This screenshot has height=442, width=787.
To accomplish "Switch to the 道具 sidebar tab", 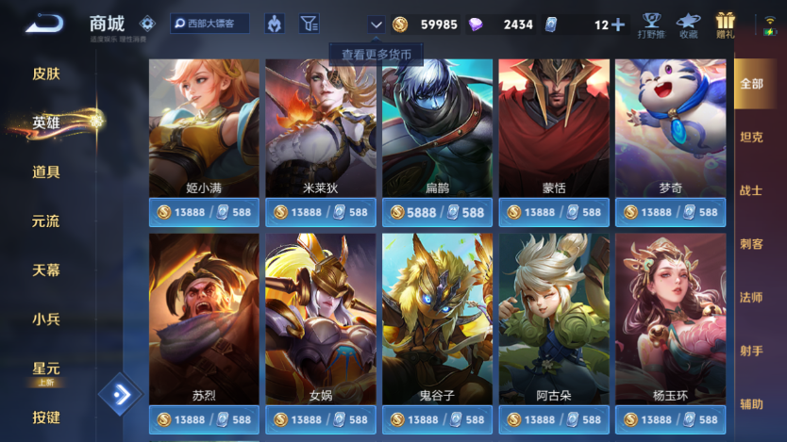I will tap(46, 172).
